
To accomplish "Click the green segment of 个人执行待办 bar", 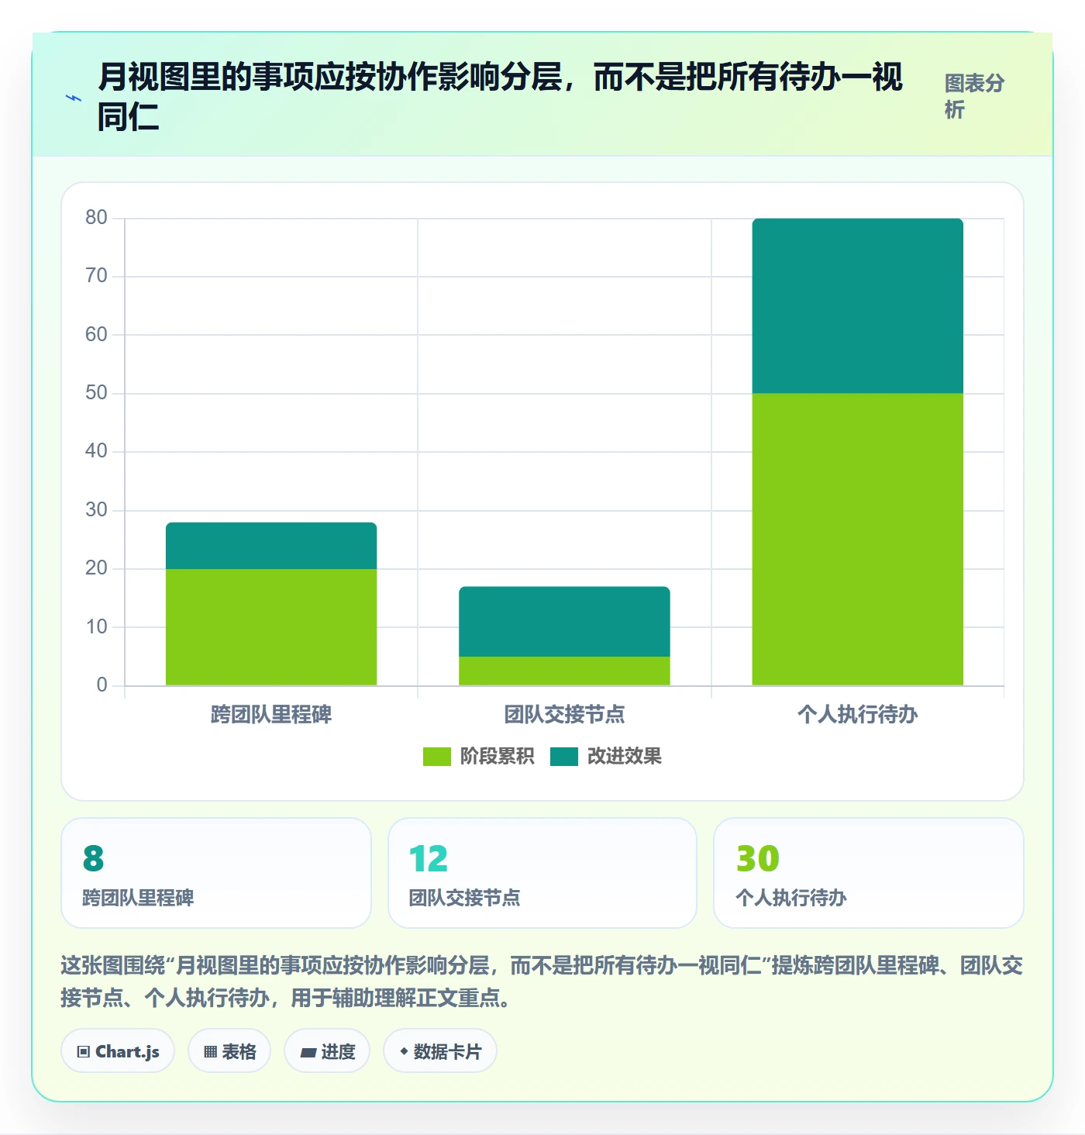I will pos(858,540).
